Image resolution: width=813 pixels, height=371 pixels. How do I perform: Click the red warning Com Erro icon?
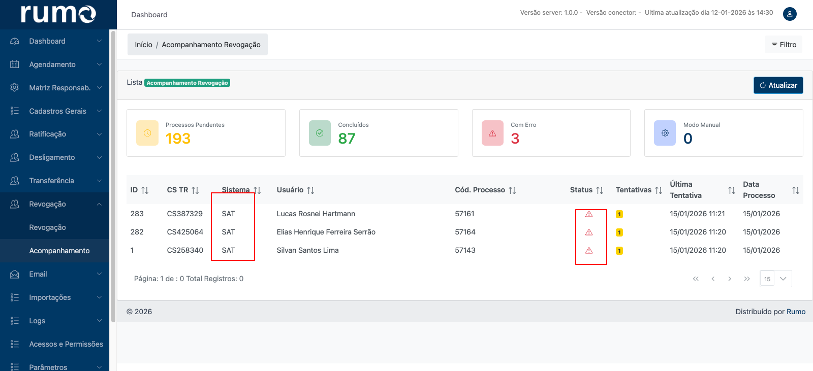[x=492, y=133]
